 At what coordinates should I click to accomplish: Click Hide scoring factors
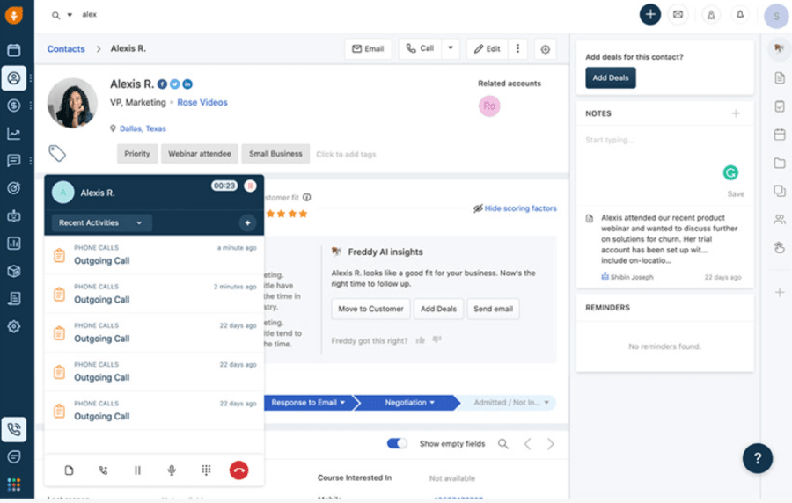pos(515,208)
